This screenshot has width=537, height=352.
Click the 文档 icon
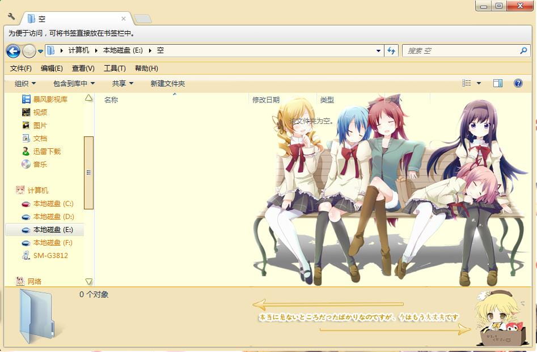(x=26, y=138)
